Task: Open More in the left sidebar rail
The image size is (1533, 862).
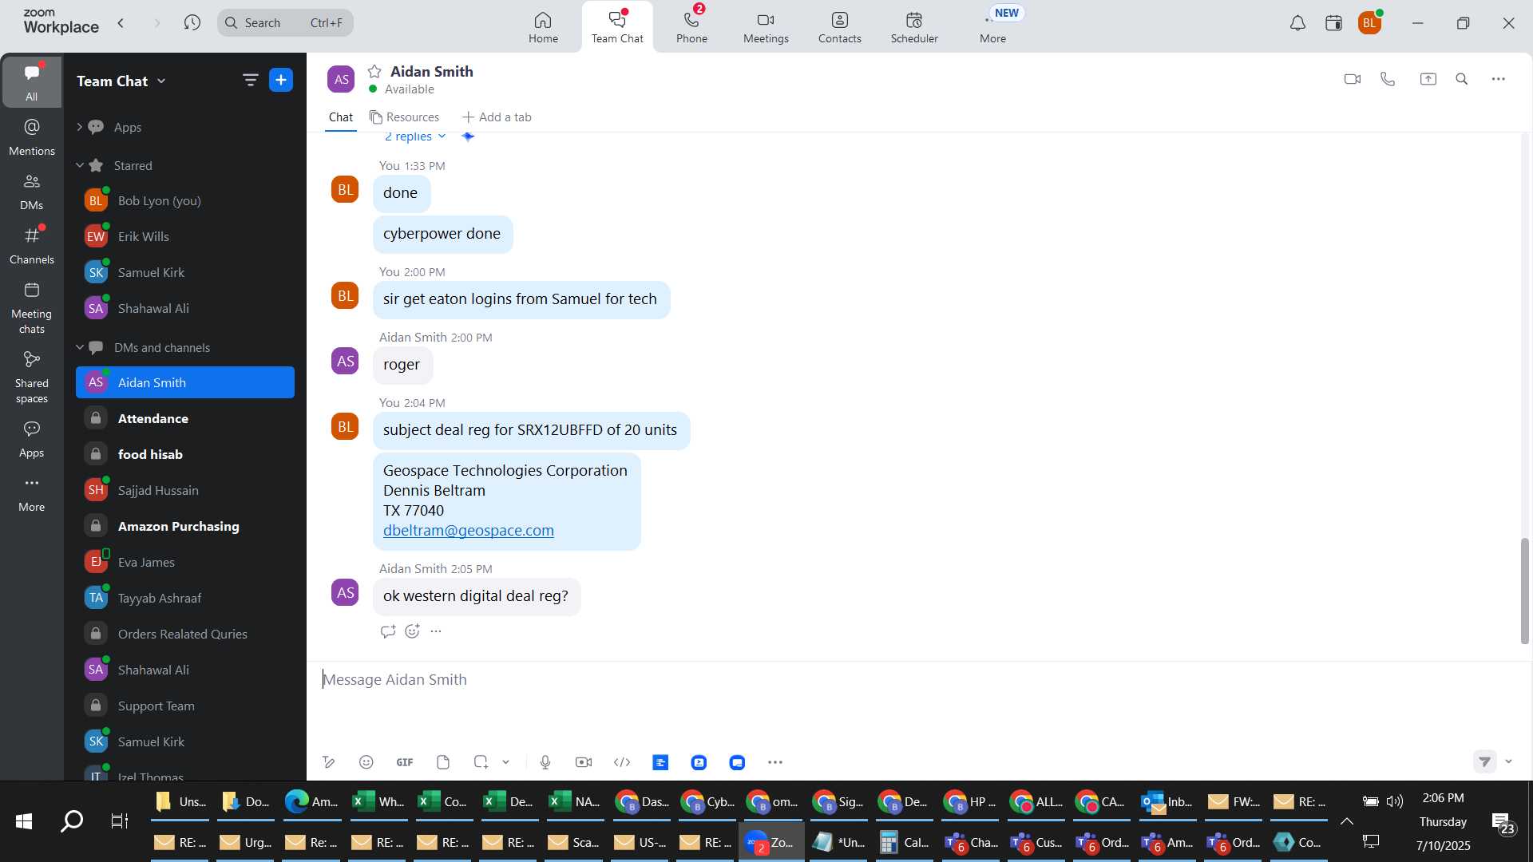Action: pyautogui.click(x=31, y=493)
